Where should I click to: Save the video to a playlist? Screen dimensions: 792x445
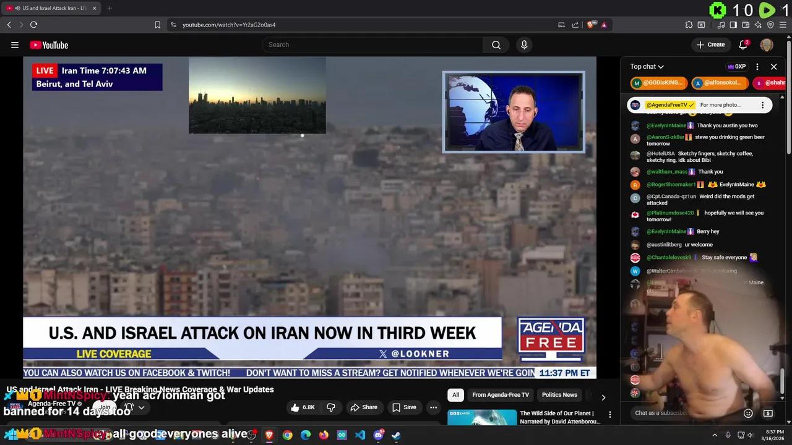[403, 407]
